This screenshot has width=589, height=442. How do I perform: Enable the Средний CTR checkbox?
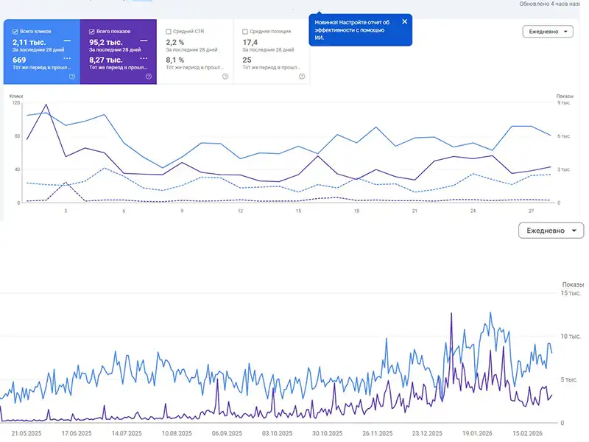(169, 32)
